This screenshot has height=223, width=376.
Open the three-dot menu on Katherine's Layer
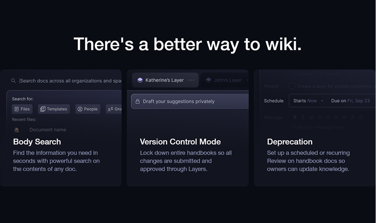point(191,80)
